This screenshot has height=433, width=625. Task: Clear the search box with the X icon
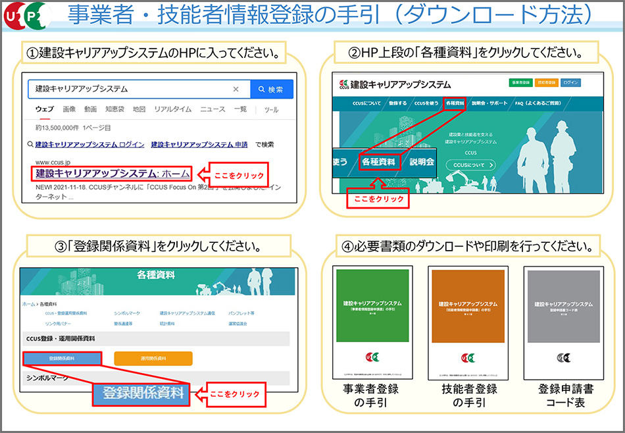pyautogui.click(x=236, y=89)
